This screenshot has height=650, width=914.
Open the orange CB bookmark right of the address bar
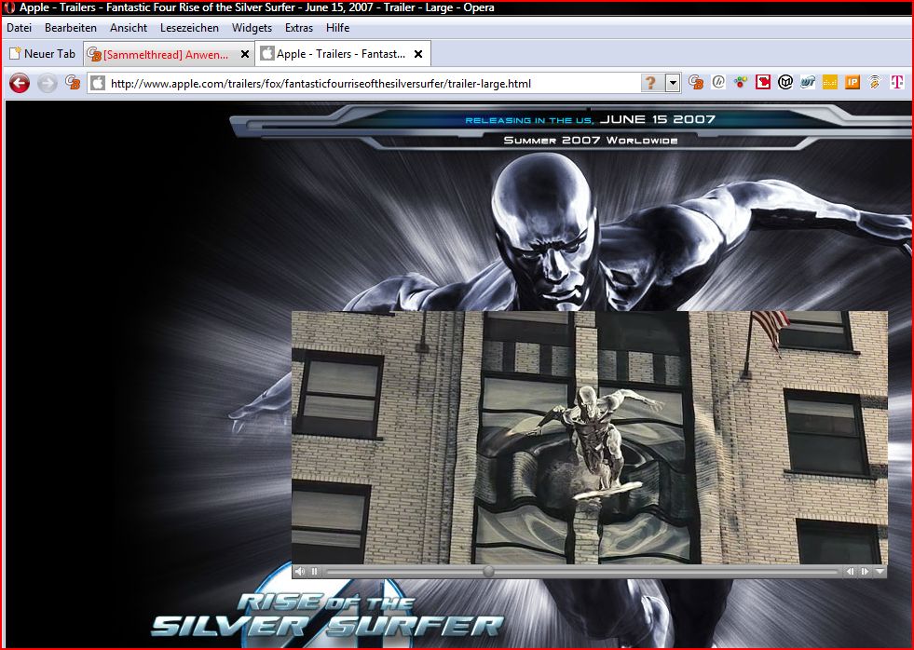695,83
